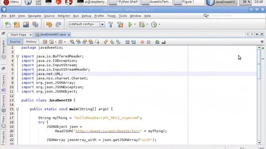Click the Open Project toolbar icon

tap(26, 24)
